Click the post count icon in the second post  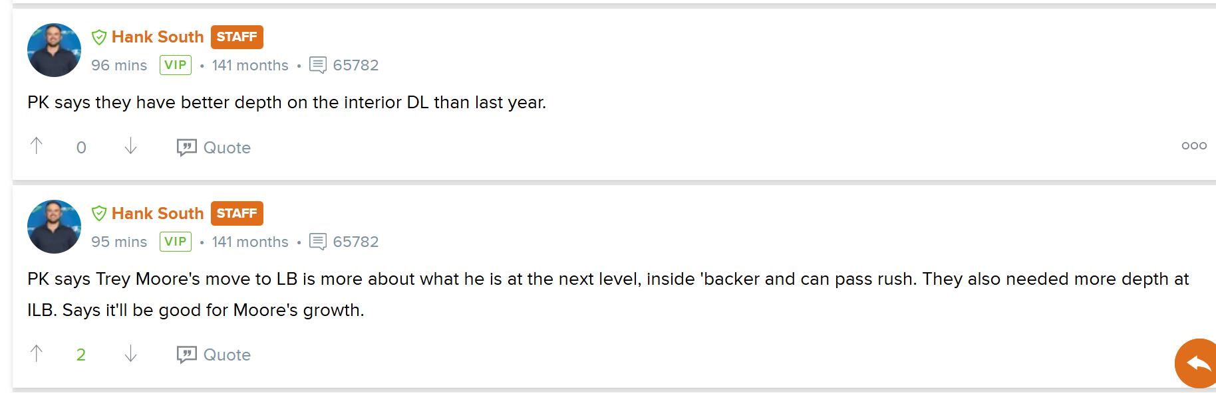pyautogui.click(x=318, y=242)
